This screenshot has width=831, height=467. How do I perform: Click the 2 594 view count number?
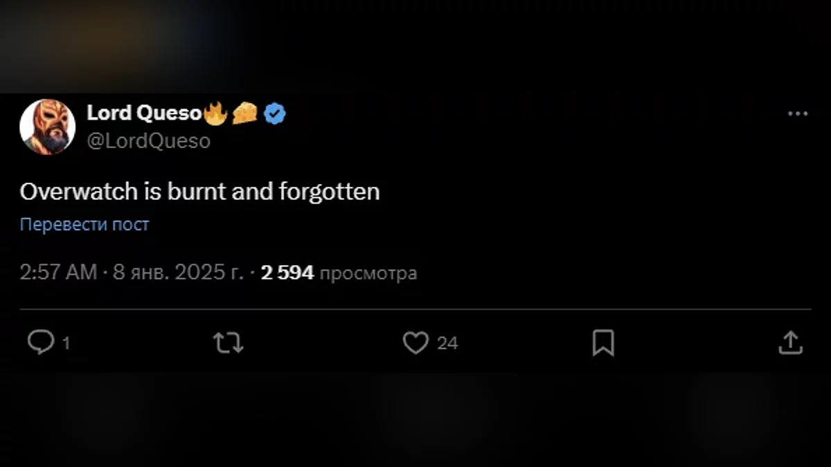[287, 273]
